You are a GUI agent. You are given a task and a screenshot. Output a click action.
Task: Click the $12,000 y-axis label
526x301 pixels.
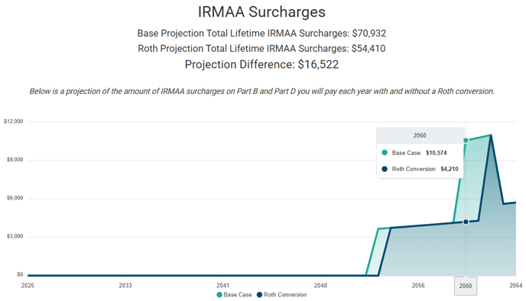point(14,121)
